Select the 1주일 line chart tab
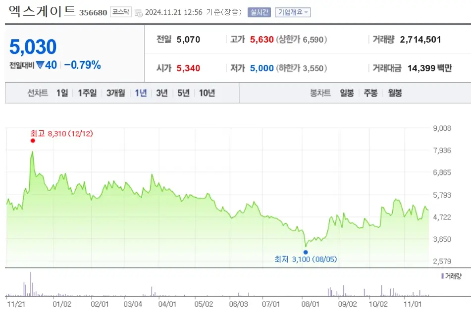Viewport: 471px width, 319px height. pos(87,93)
